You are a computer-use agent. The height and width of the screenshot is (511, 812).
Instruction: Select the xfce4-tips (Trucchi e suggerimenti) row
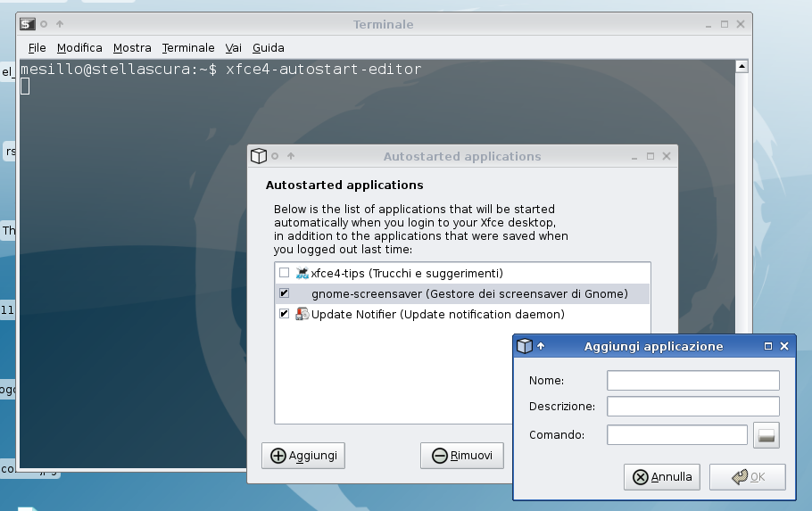(462, 273)
